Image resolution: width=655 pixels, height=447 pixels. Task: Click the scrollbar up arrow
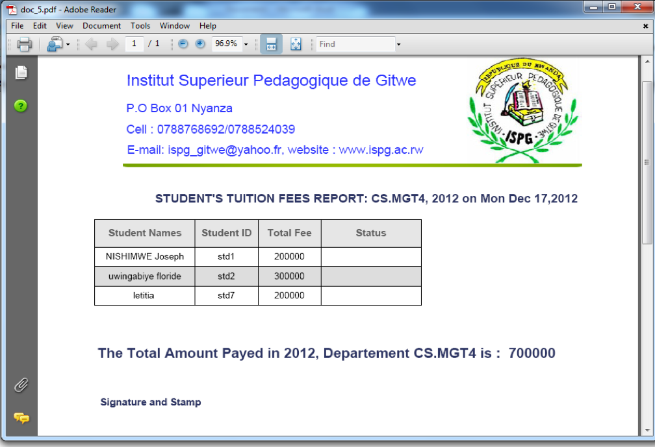tap(647, 62)
